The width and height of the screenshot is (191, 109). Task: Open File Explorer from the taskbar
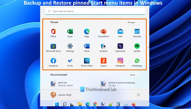(80, 104)
